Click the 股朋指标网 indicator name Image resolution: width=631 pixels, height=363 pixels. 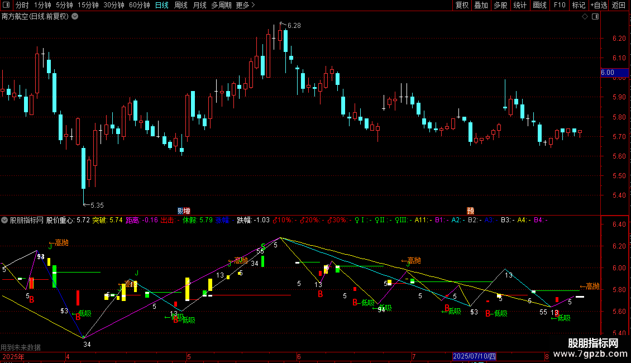[27, 220]
